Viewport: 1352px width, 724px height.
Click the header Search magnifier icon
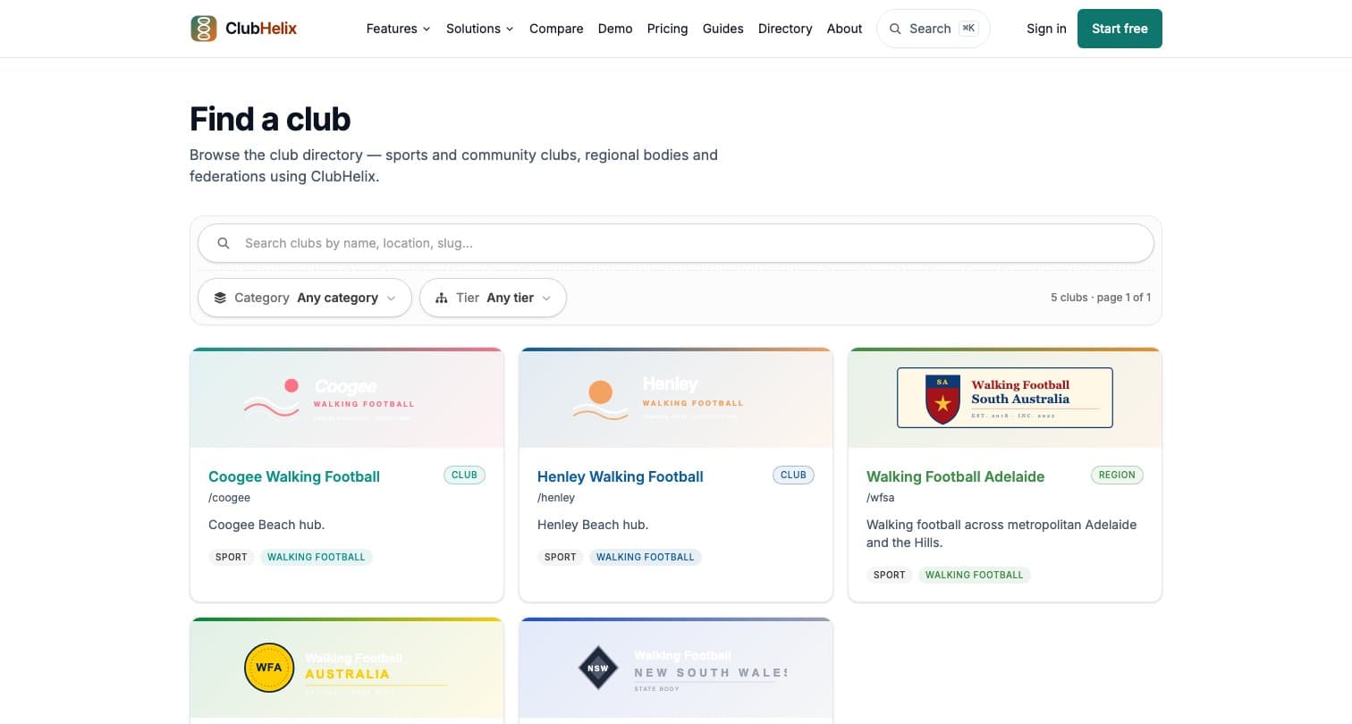895,29
